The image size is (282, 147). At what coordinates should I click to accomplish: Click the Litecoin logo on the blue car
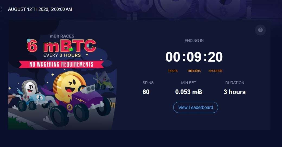point(40,97)
